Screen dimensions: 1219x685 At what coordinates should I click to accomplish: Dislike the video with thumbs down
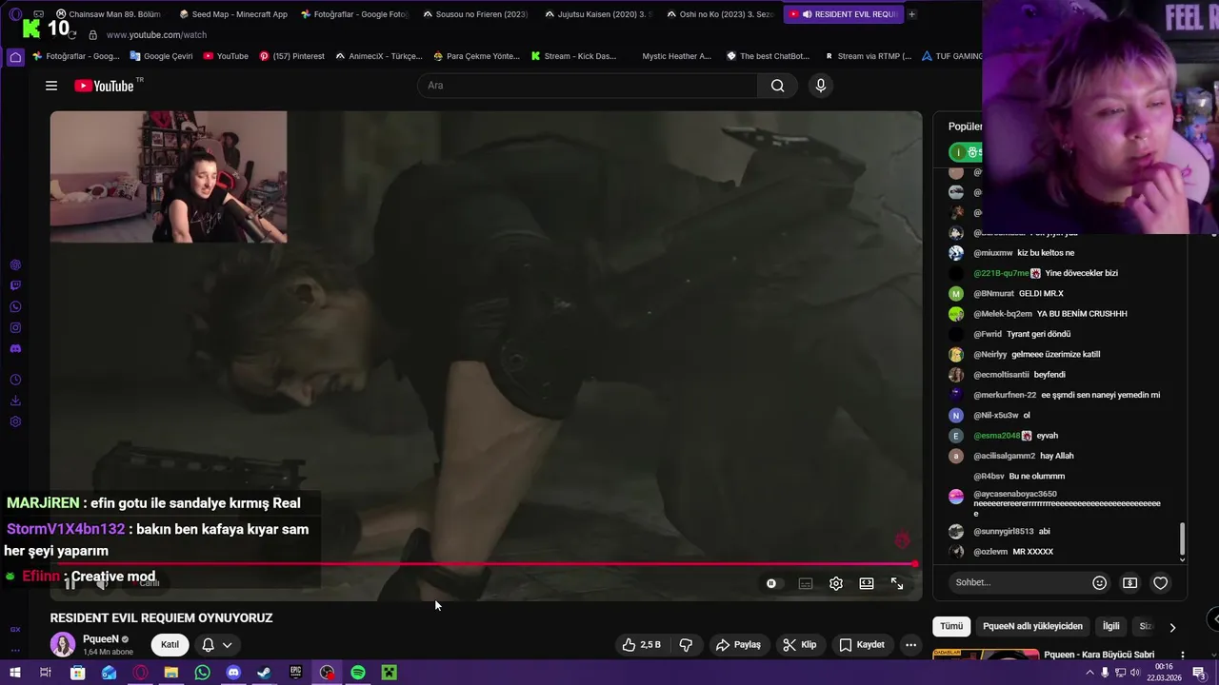click(686, 644)
